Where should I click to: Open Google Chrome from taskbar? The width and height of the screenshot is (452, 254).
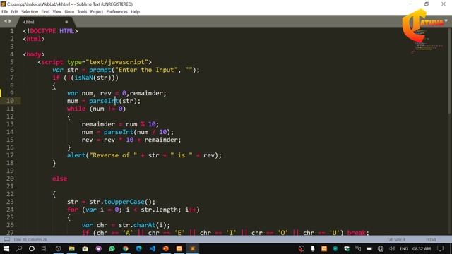click(x=126, y=248)
